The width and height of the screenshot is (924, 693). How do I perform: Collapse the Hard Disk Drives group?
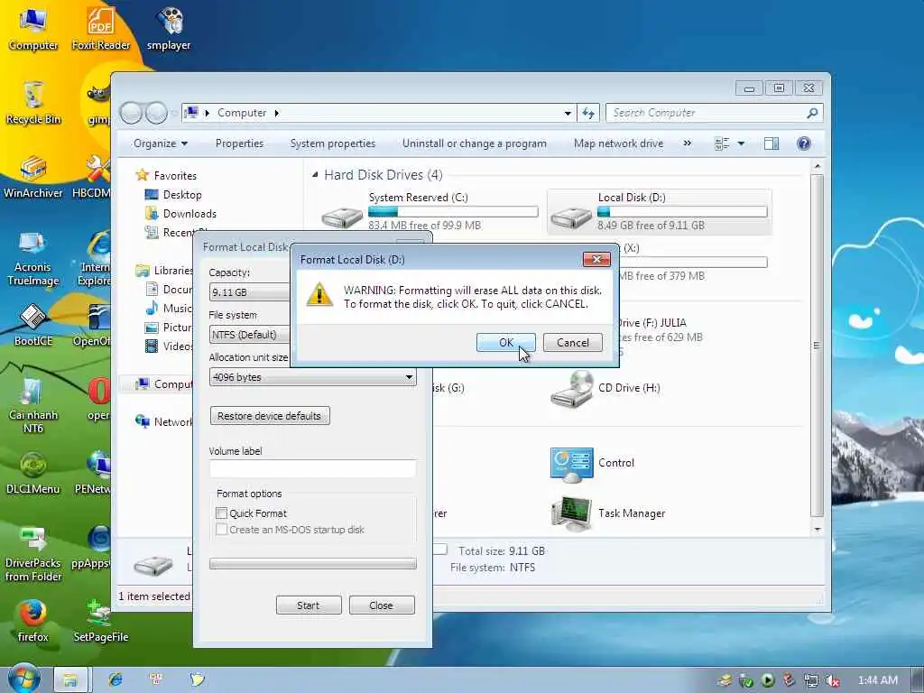tap(315, 175)
